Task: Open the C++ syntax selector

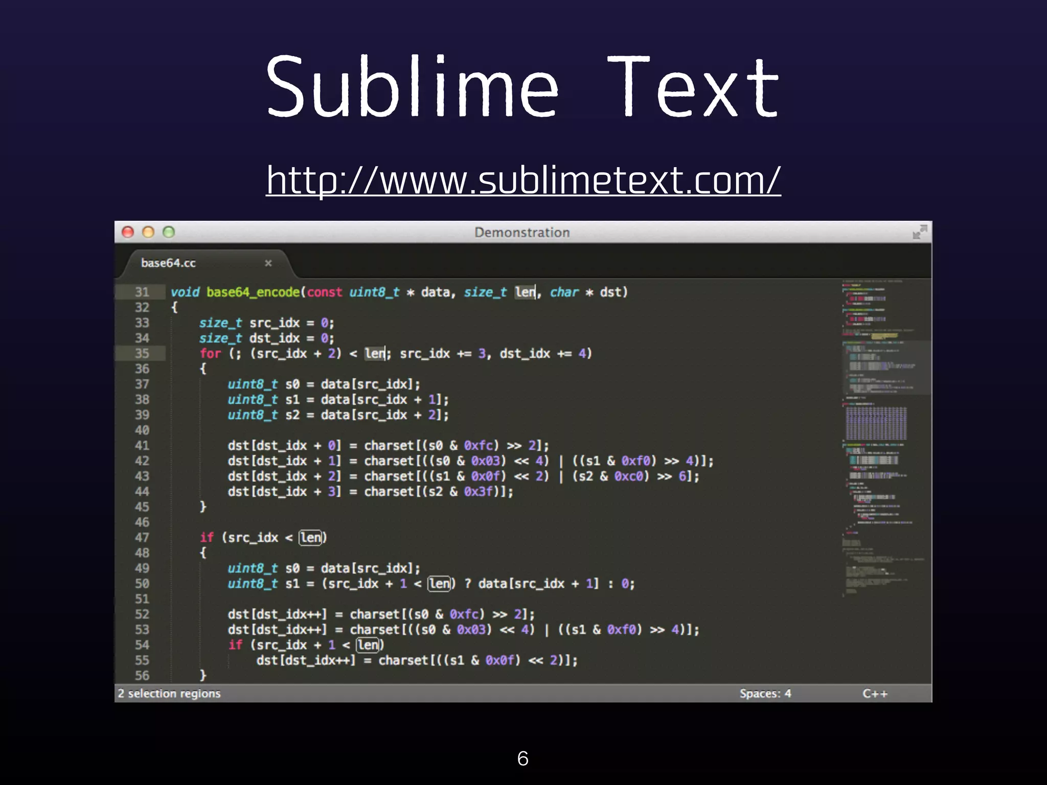Action: pos(875,694)
